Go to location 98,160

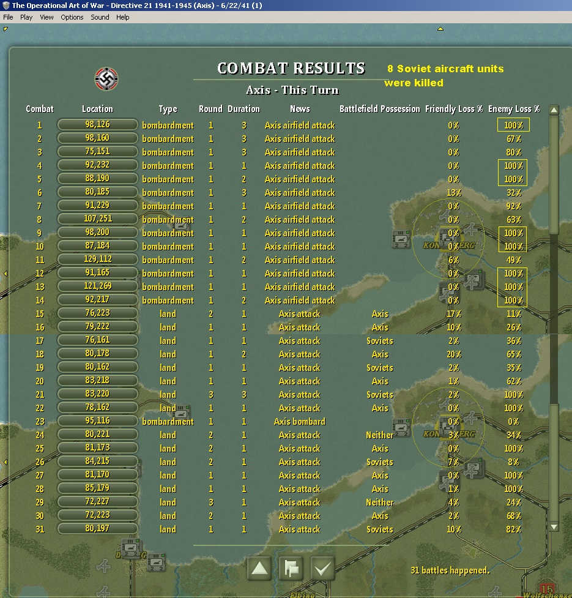click(x=97, y=138)
